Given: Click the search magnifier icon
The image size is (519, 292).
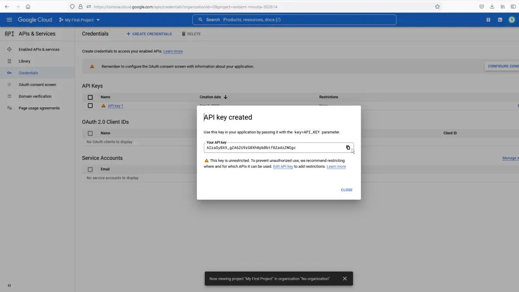Looking at the screenshot, I should tap(200, 20).
